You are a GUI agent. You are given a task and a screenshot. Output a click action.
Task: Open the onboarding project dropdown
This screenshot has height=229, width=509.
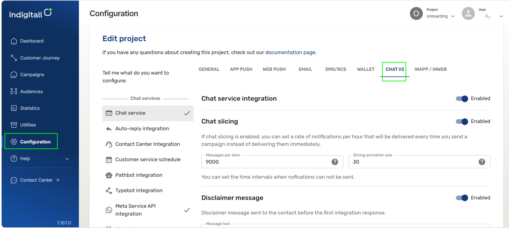pos(440,16)
